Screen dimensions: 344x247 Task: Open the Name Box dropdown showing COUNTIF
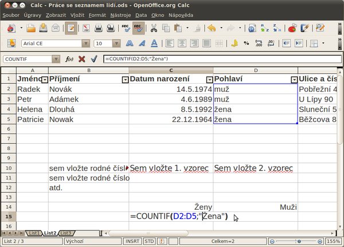tap(56, 59)
